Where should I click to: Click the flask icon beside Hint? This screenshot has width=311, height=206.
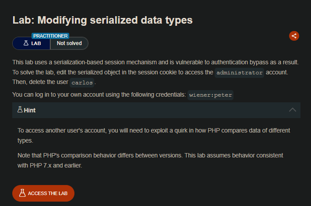coord(20,110)
